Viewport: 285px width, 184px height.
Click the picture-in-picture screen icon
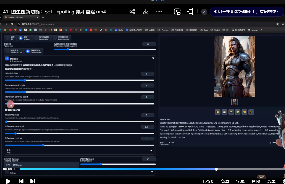(177, 12)
